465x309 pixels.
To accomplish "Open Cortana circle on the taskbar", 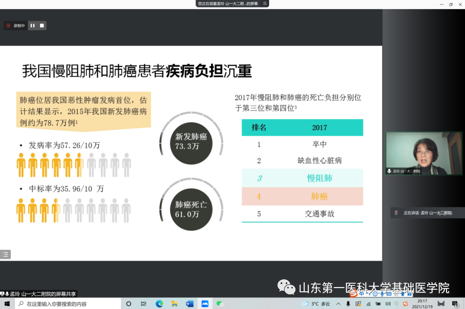I will click(128, 304).
